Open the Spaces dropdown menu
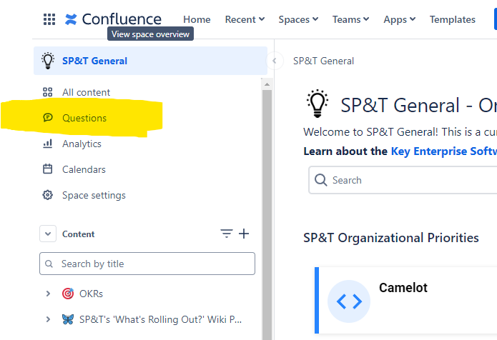This screenshot has height=340, width=497. [x=298, y=19]
